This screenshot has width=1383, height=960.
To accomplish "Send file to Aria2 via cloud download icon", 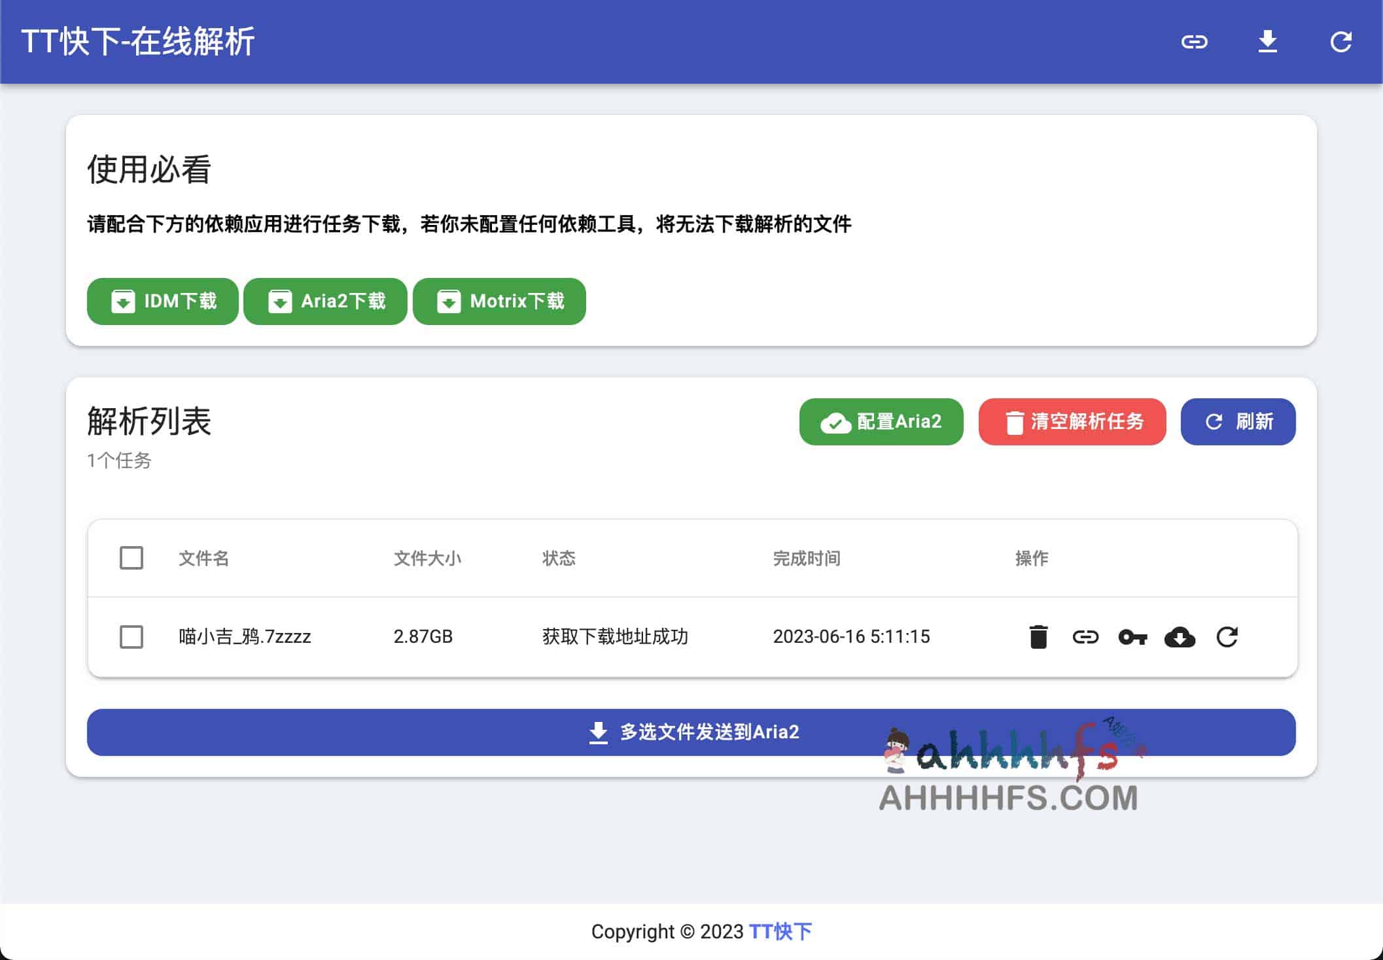I will click(1180, 636).
